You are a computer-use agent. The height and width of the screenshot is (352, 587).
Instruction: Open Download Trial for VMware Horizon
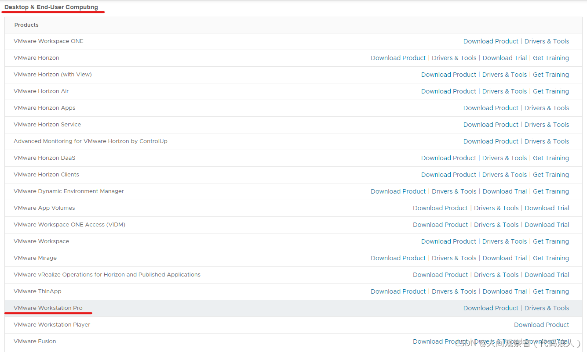pyautogui.click(x=504, y=58)
